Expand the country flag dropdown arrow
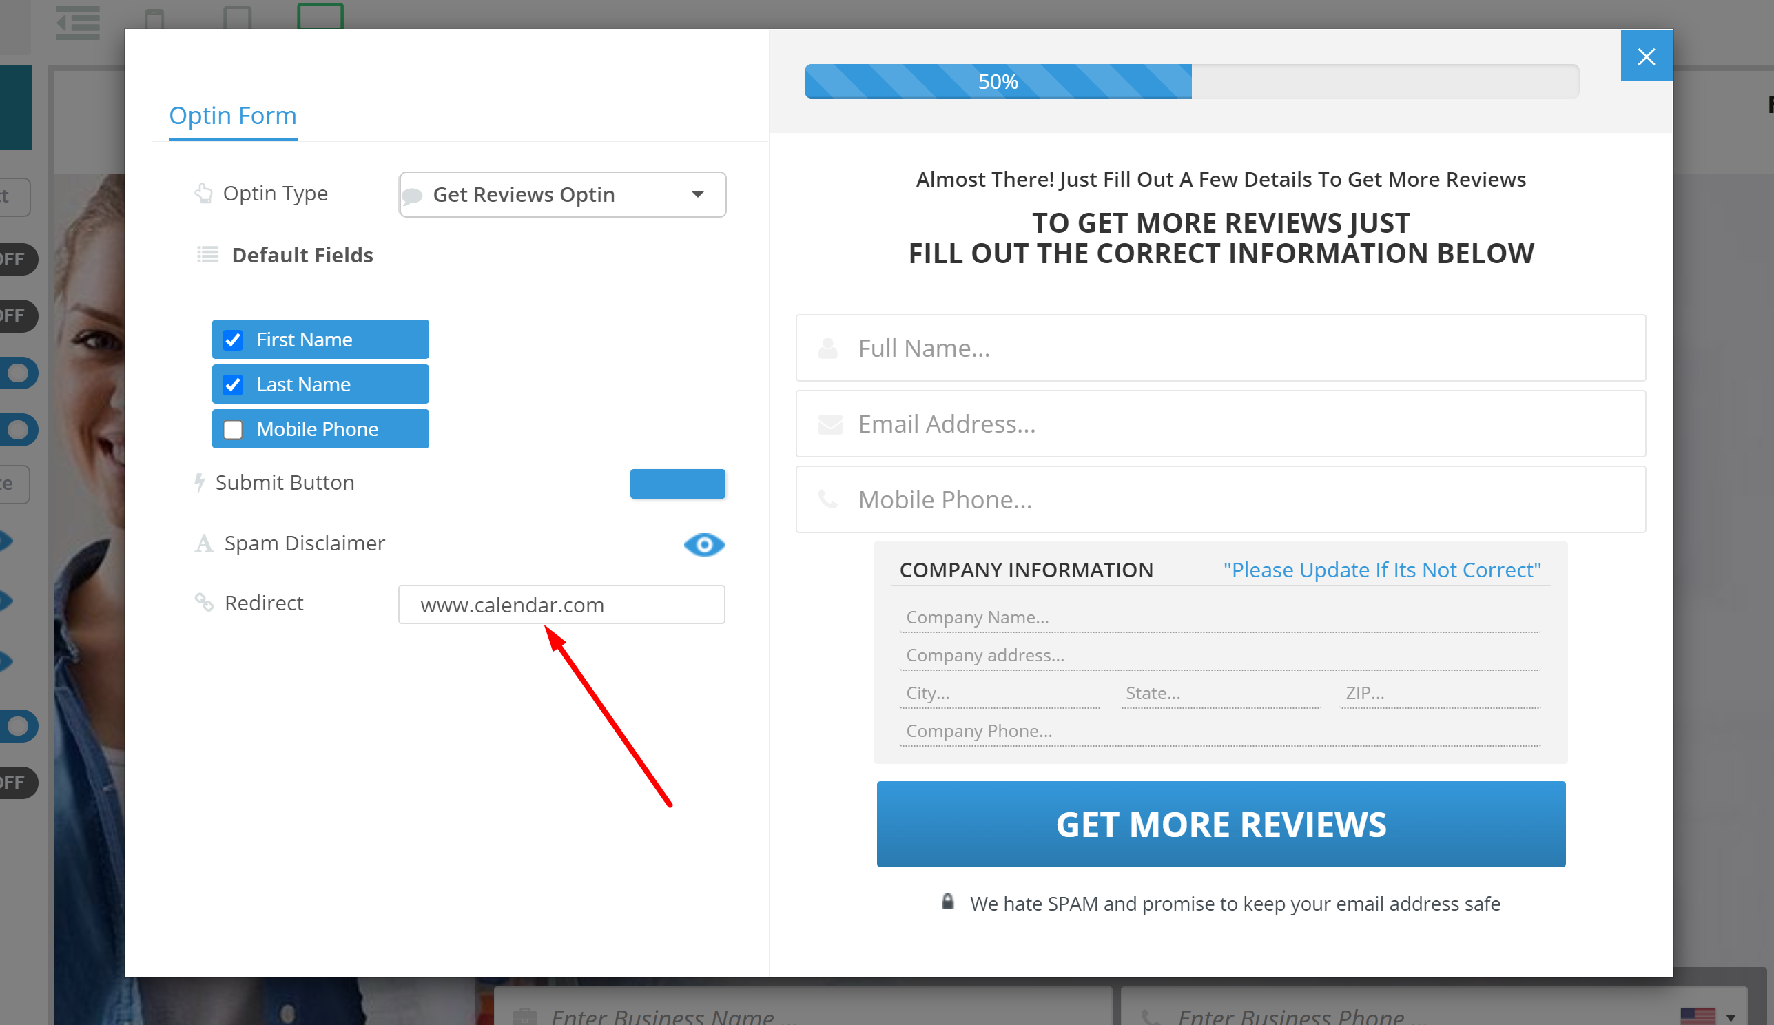 (1731, 1017)
